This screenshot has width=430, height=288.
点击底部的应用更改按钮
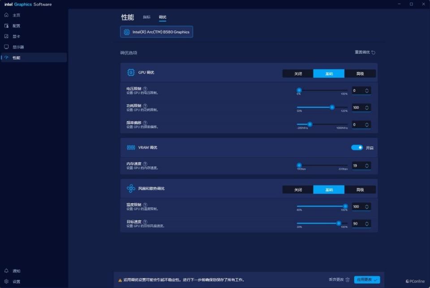[x=366, y=280]
